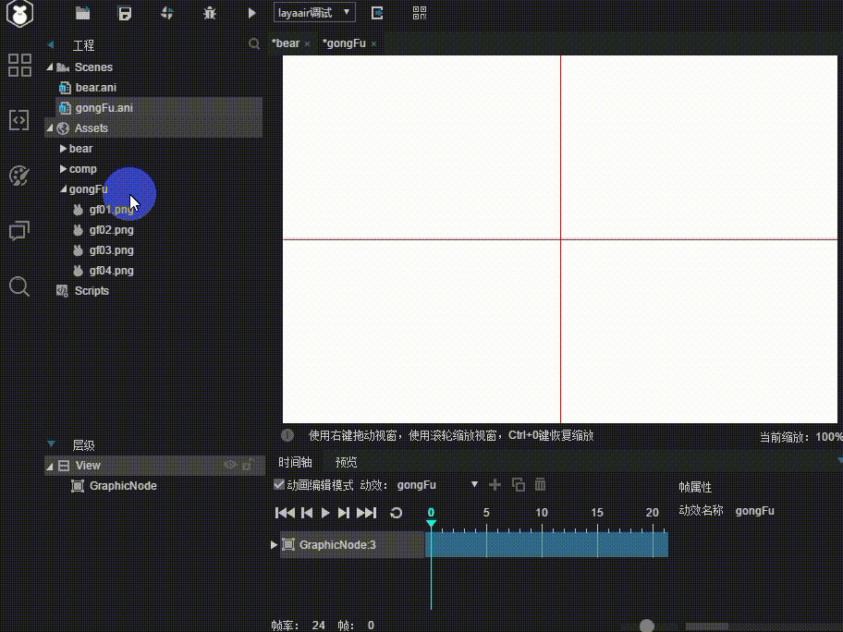
Task: Step to previous frame
Action: pyautogui.click(x=307, y=513)
